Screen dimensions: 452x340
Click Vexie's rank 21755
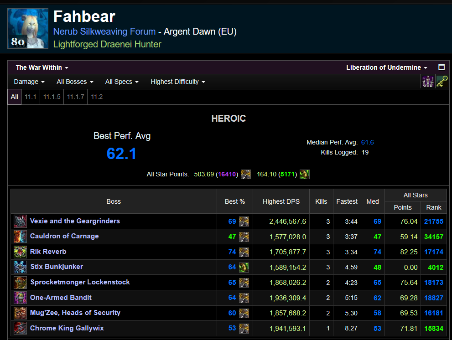click(x=434, y=222)
